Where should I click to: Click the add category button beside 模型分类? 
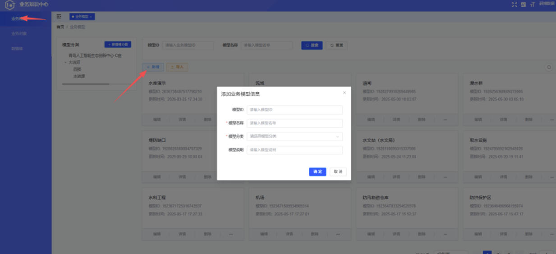coord(118,45)
